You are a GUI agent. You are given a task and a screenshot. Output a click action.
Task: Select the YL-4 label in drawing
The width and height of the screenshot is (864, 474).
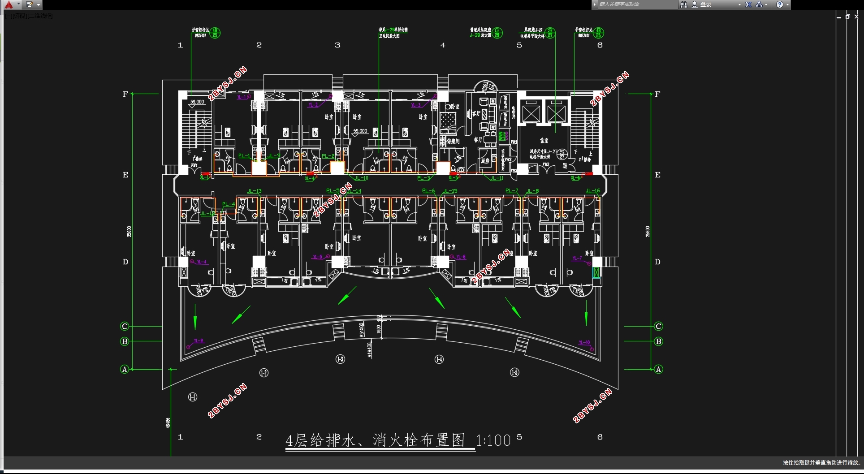point(202,262)
